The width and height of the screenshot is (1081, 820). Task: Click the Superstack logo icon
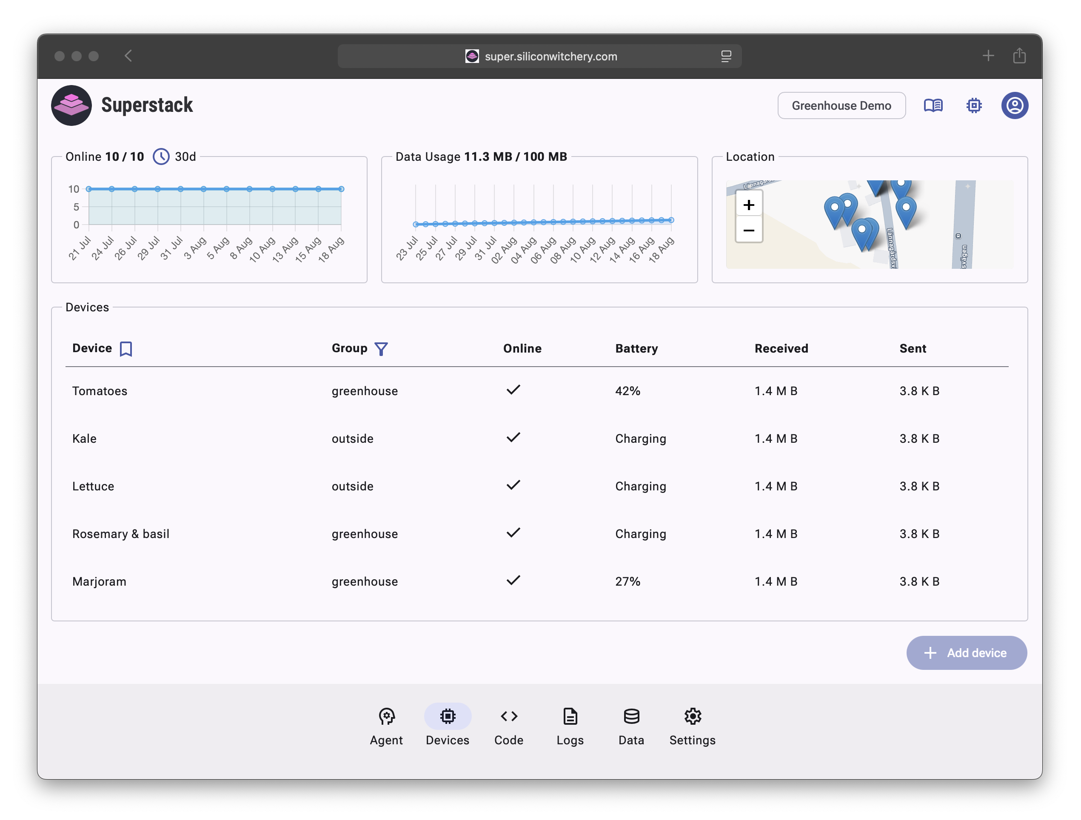tap(71, 105)
